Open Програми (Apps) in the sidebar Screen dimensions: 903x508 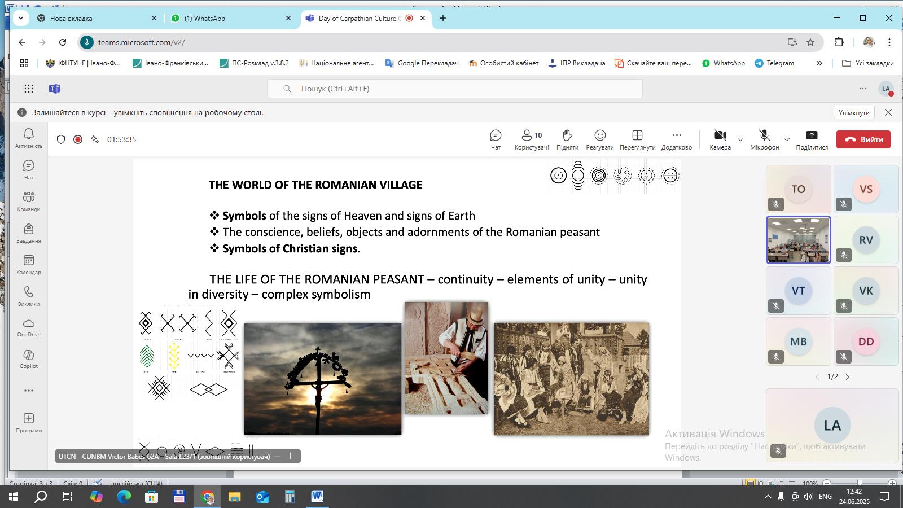pos(29,423)
